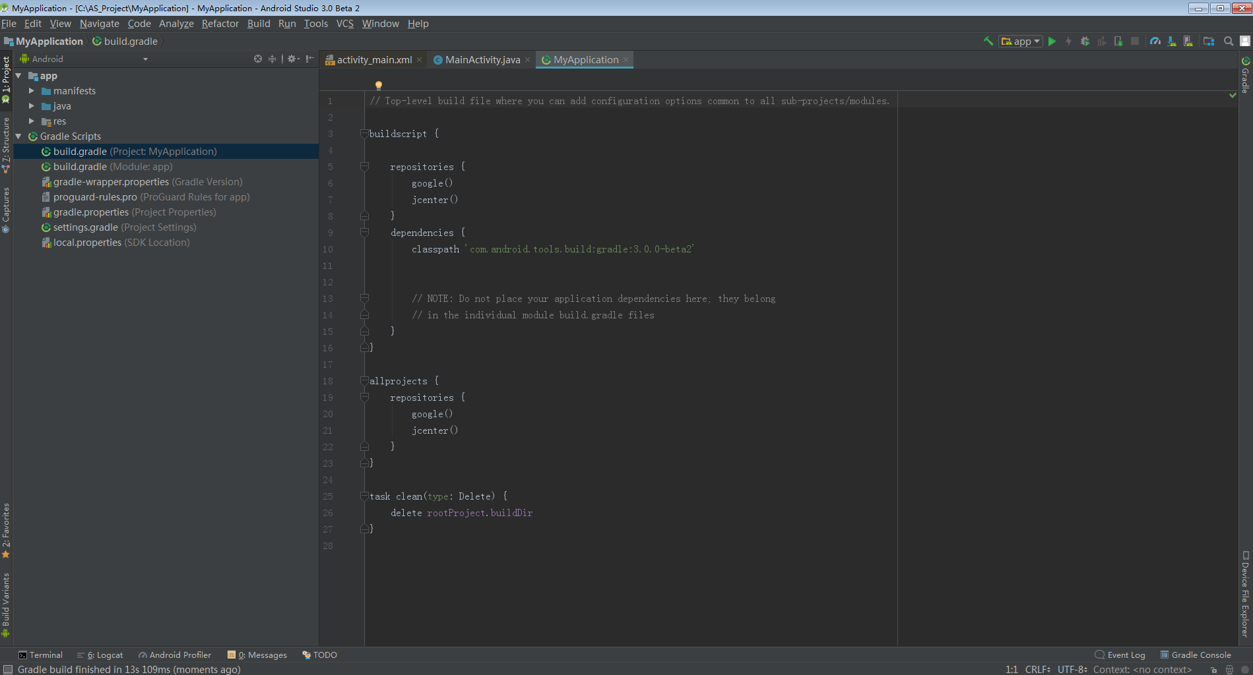Close the activity_main.xml tab
This screenshot has width=1253, height=675.
point(419,60)
